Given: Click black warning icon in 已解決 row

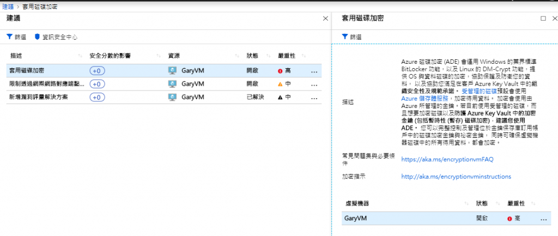Looking at the screenshot, I should pos(280,97).
